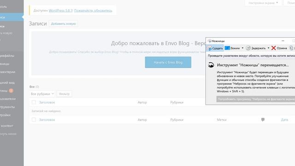Click the Пожалуйста, обновитесь link
The height and width of the screenshot is (166, 295).
[x=93, y=11]
